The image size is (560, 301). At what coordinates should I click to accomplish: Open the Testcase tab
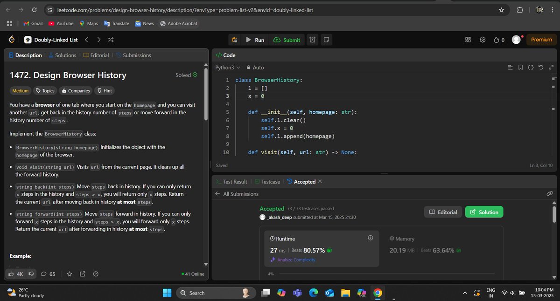tap(267, 182)
